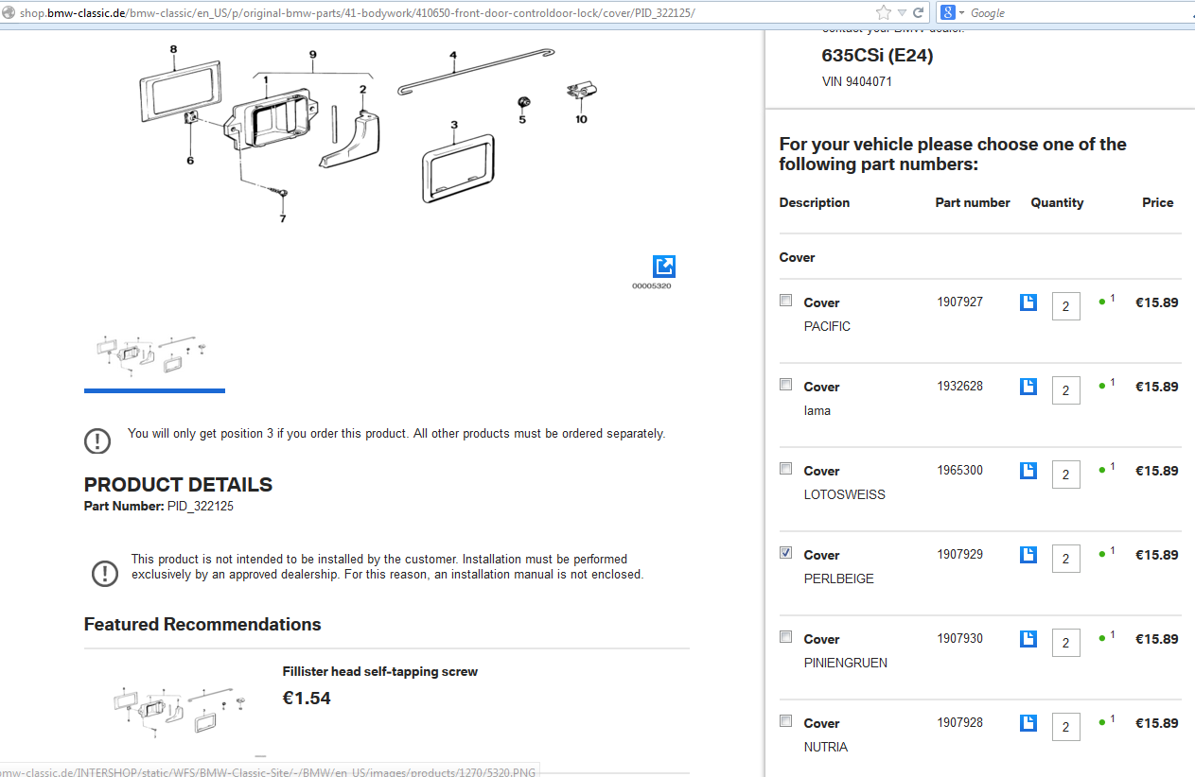Open the Fillister head self-tapping screw link
The width and height of the screenshot is (1195, 777).
pyautogui.click(x=379, y=672)
